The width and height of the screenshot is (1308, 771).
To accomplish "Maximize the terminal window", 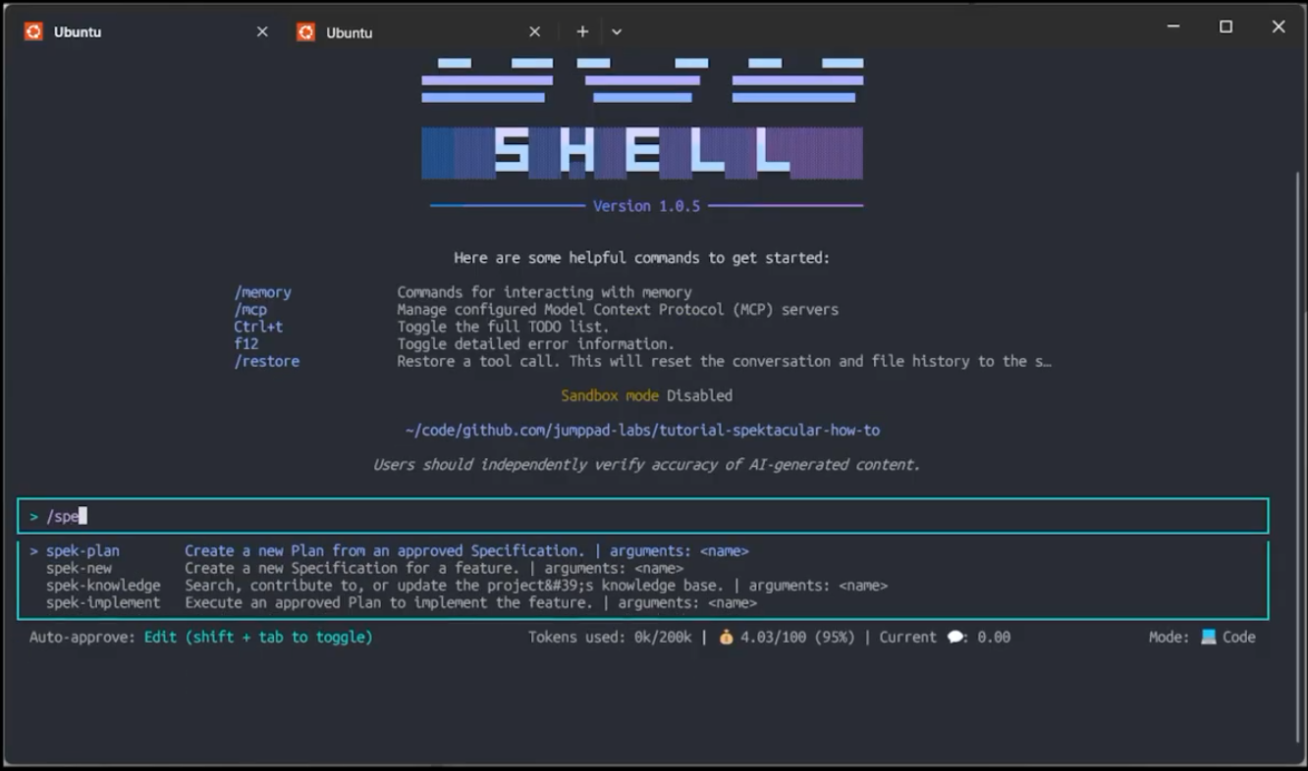I will 1226,27.
